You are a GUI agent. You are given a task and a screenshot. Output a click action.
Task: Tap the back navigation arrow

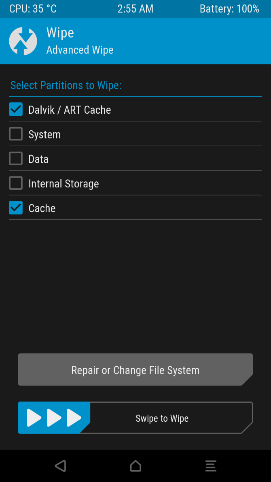(60, 466)
